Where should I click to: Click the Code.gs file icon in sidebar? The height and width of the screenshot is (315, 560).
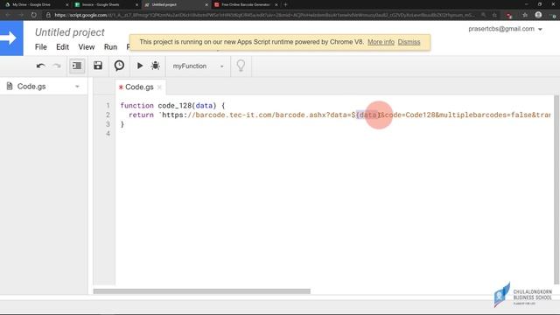[10, 86]
